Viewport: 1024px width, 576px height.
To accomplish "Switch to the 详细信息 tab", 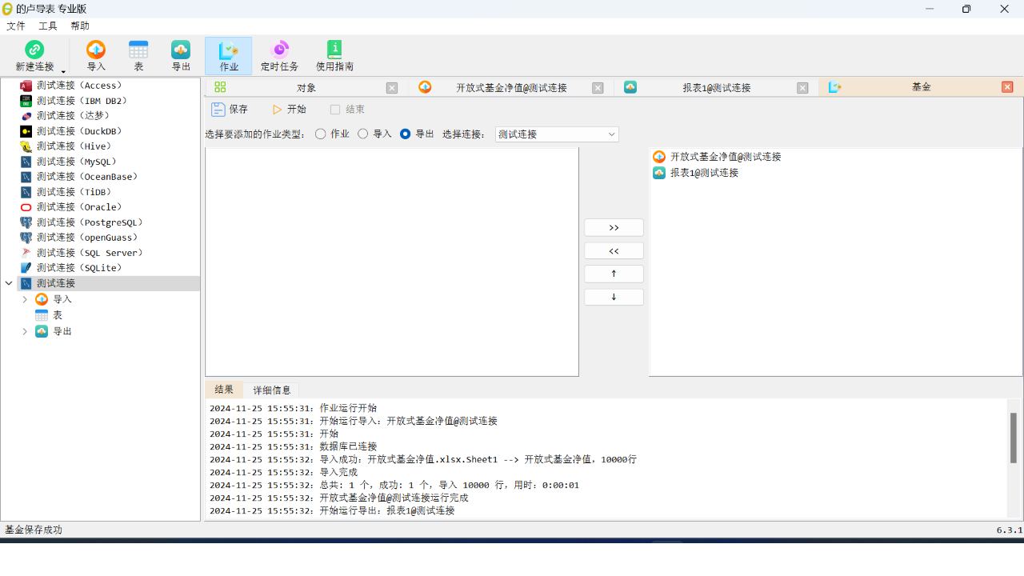I will (x=272, y=390).
